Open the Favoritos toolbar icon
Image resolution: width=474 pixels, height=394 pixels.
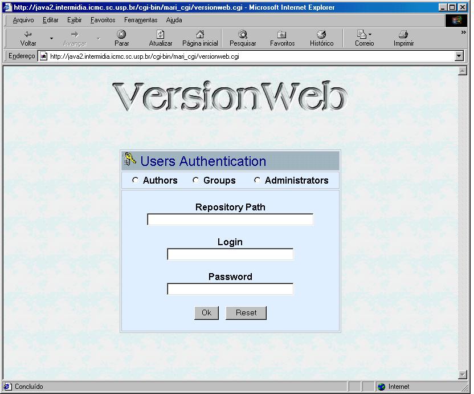282,34
